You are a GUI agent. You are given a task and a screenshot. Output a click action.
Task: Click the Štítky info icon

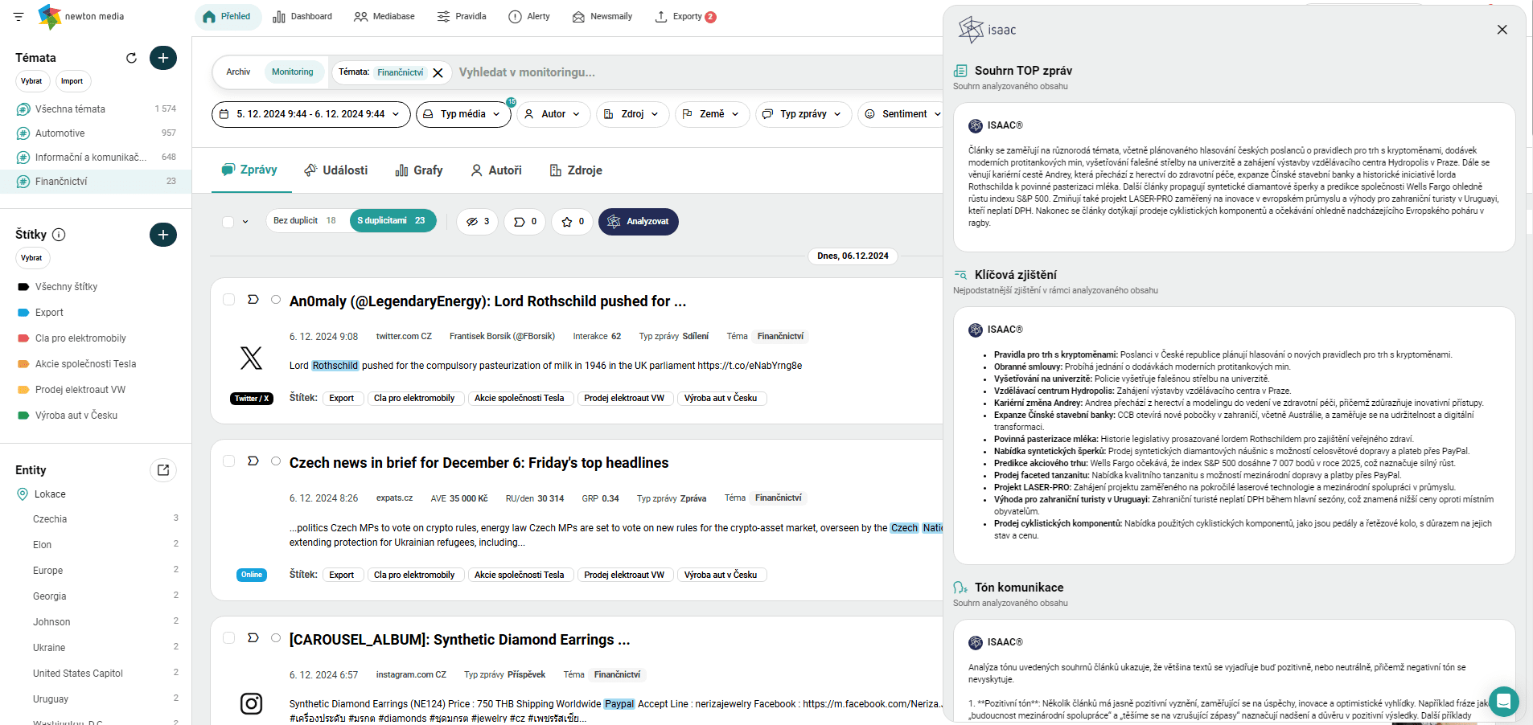59,235
